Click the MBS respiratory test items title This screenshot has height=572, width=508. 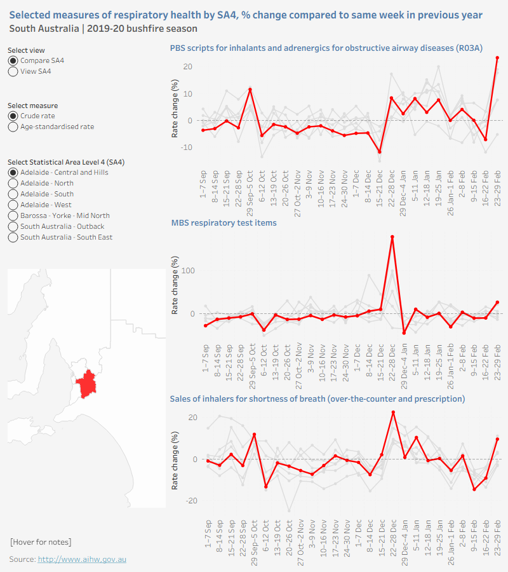tap(224, 223)
